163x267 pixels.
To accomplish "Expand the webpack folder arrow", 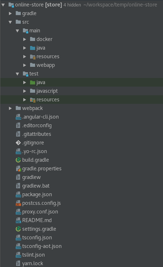I will click(x=10, y=108).
